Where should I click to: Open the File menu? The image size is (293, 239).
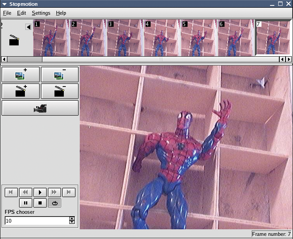tap(7, 13)
